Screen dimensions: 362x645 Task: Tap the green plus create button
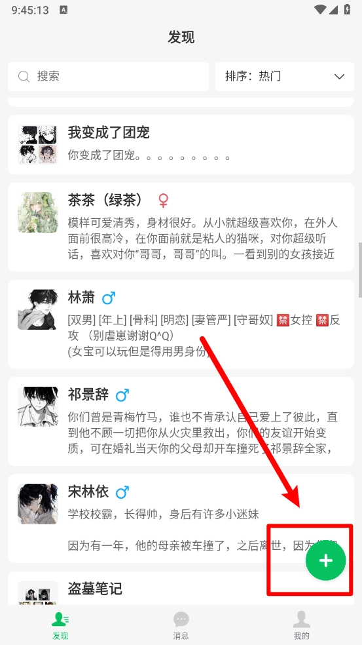point(325,560)
